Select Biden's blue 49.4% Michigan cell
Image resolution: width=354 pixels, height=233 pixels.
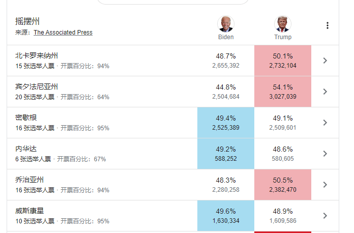(226, 123)
